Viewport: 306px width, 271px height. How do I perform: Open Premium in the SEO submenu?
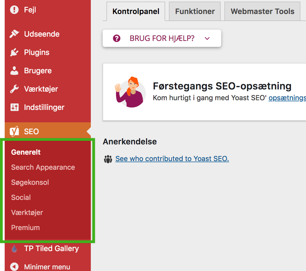point(25,227)
